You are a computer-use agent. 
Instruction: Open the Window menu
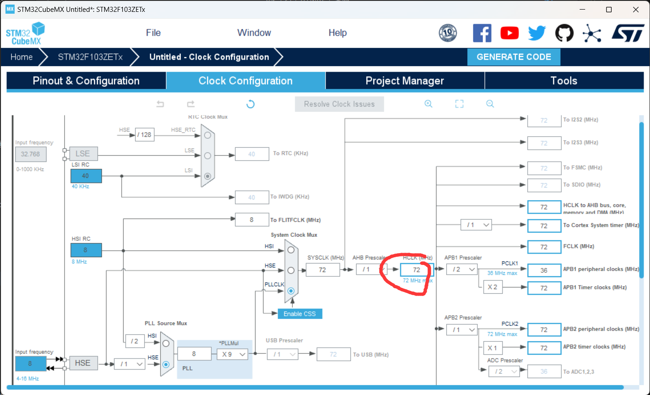tap(254, 33)
